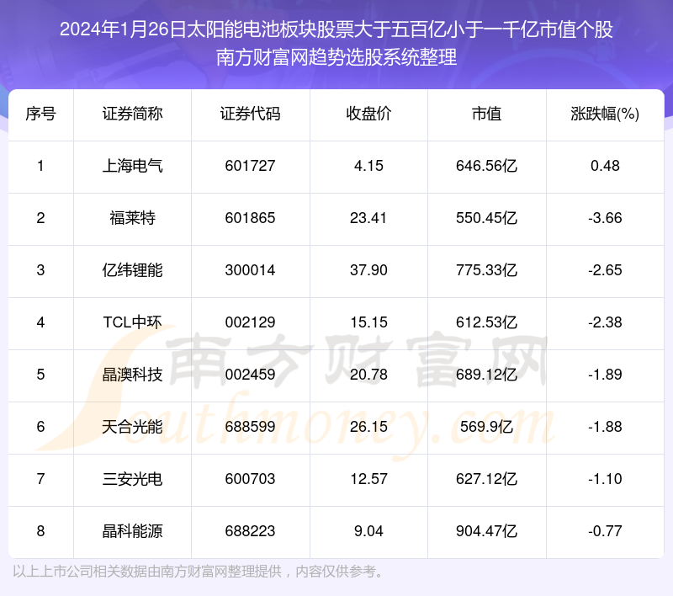Viewport: 673px width, 596px height.
Task: Select stock name 晶科能源
Action: (x=132, y=530)
